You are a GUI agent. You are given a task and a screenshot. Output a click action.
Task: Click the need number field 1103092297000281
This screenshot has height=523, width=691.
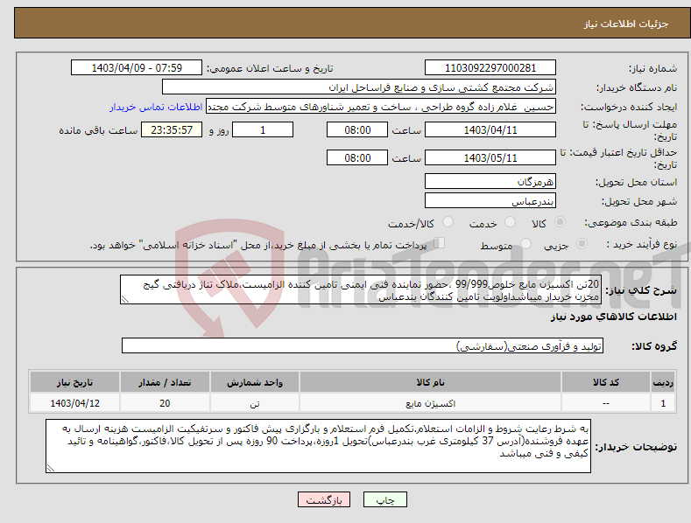tap(490, 68)
